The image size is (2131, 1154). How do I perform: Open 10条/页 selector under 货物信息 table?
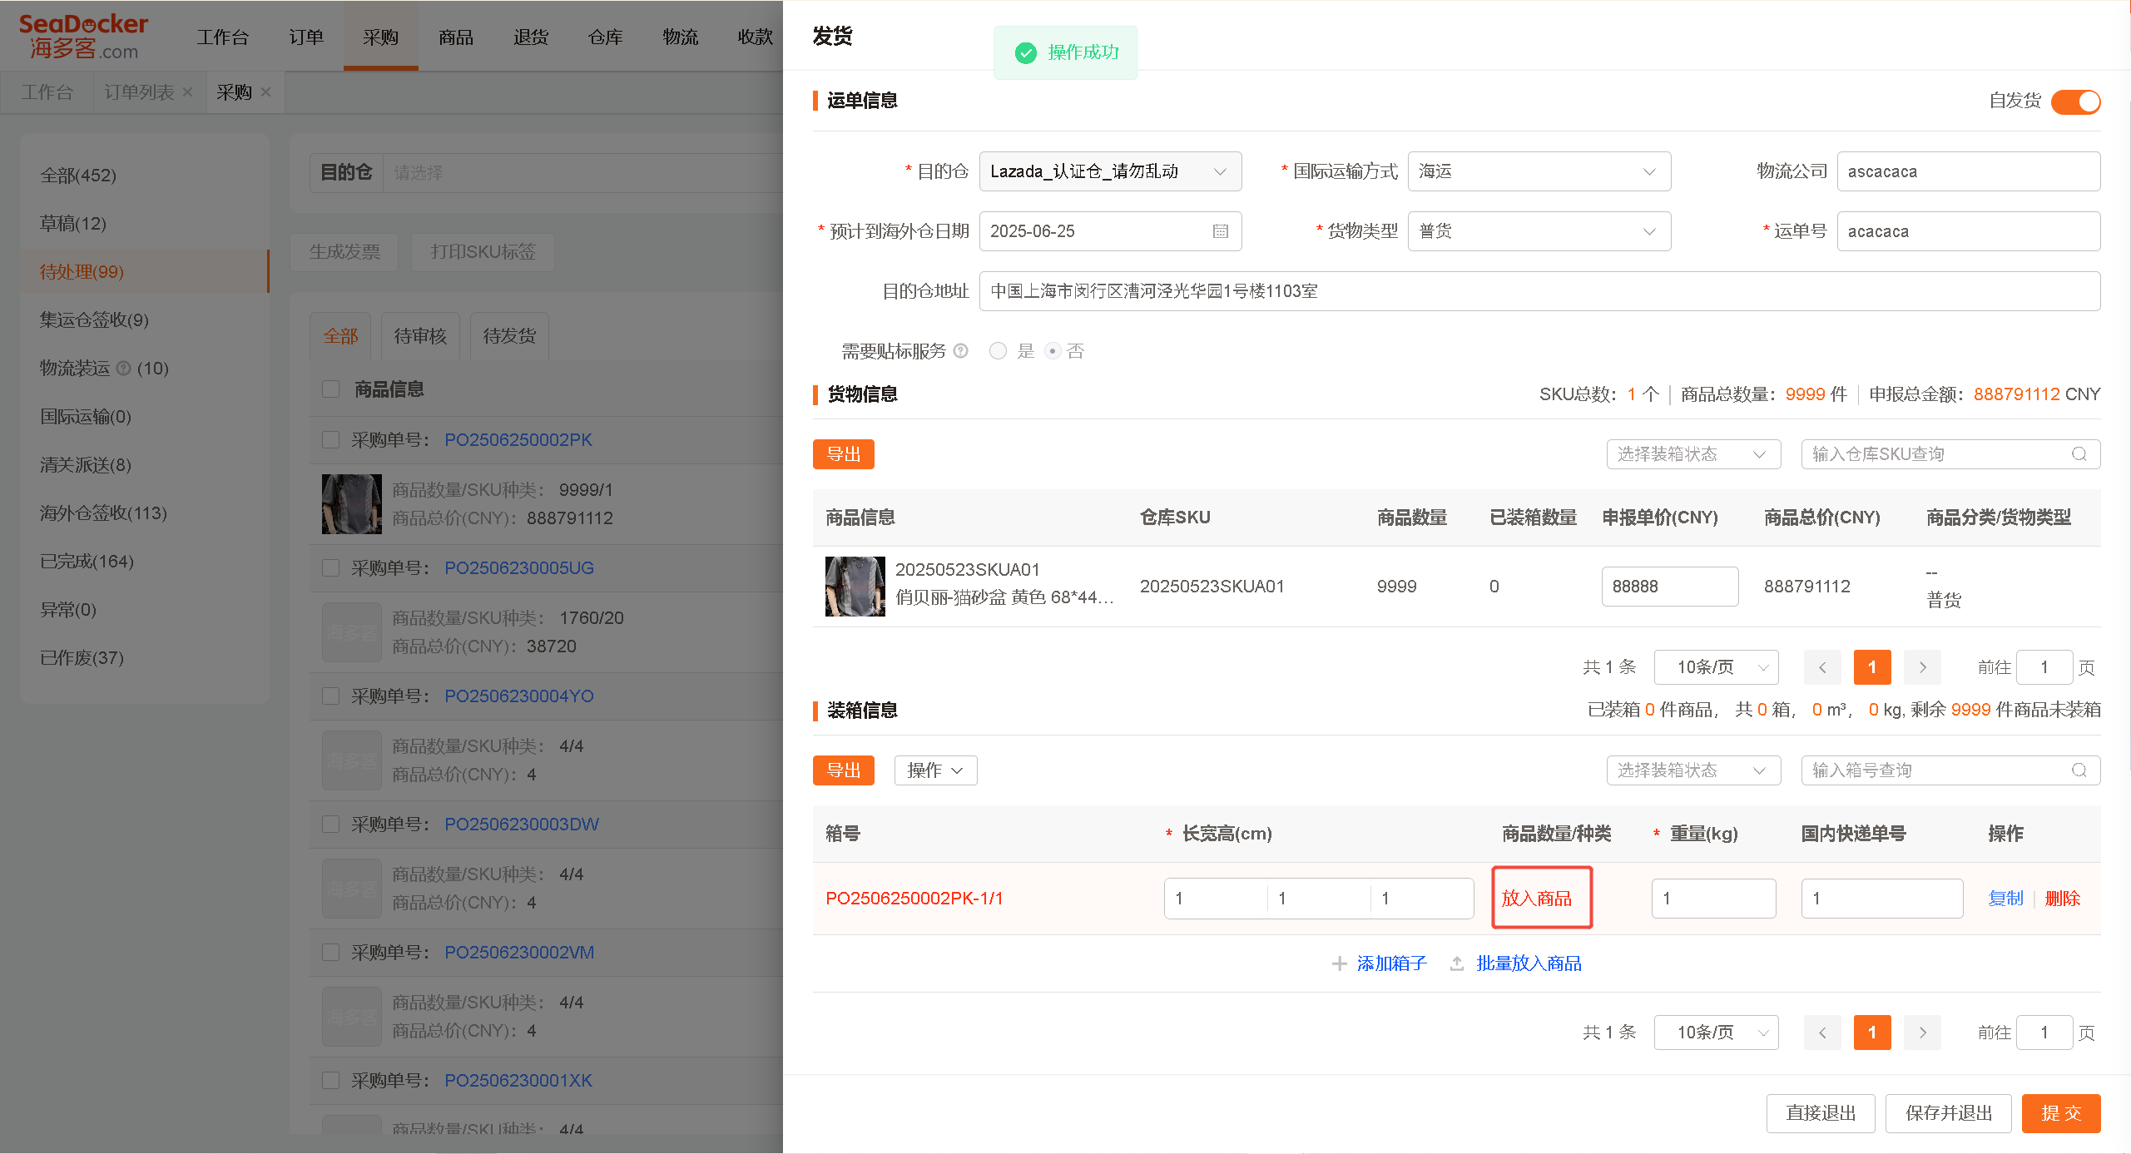[x=1716, y=667]
